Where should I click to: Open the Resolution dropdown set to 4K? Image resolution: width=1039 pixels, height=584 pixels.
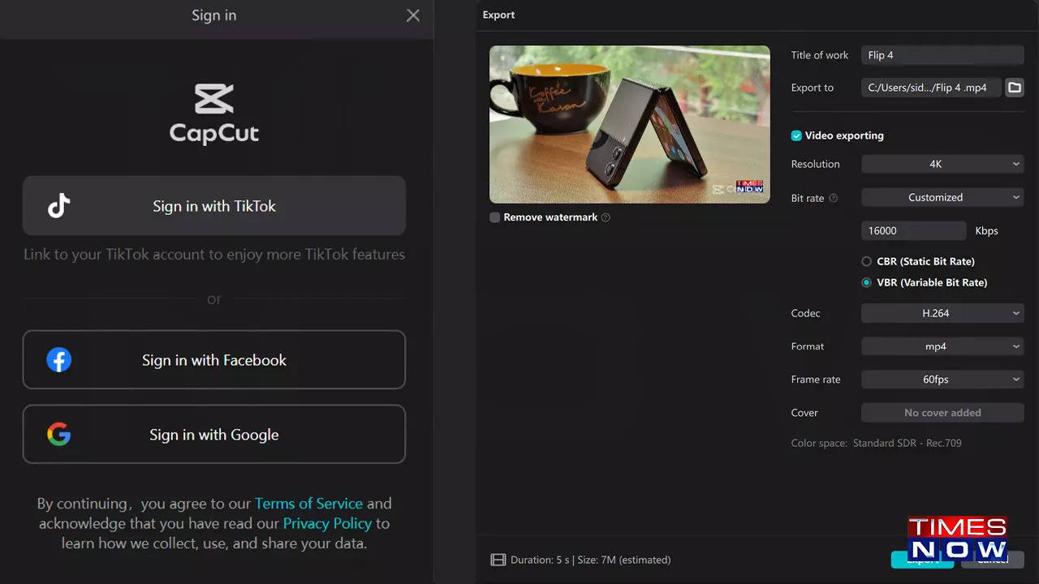pyautogui.click(x=942, y=164)
